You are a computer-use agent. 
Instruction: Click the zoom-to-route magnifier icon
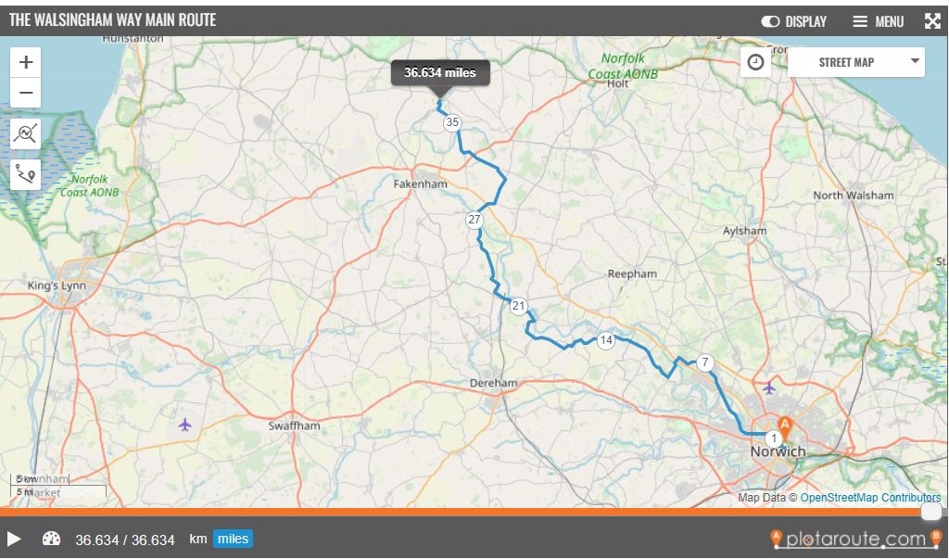(x=26, y=133)
